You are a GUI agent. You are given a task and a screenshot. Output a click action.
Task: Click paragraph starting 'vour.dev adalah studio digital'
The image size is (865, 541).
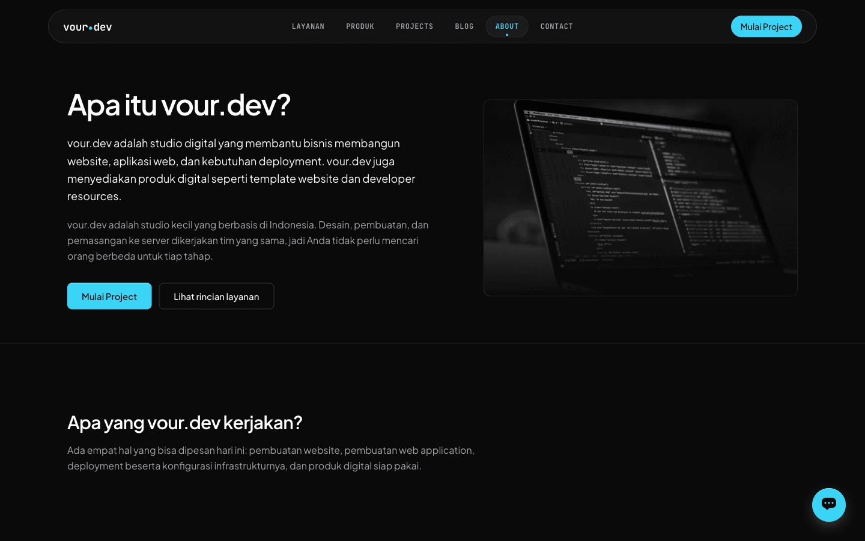(x=241, y=170)
